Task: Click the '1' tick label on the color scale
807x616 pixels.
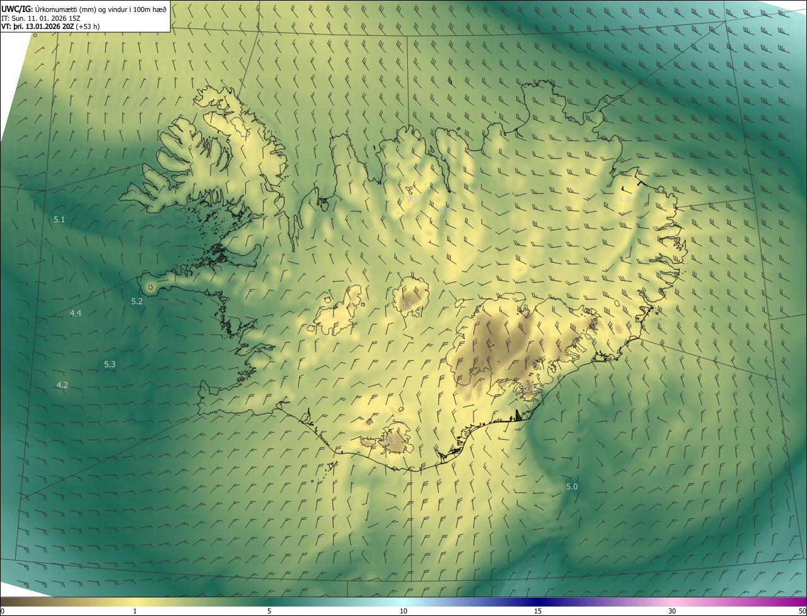Action: point(135,611)
